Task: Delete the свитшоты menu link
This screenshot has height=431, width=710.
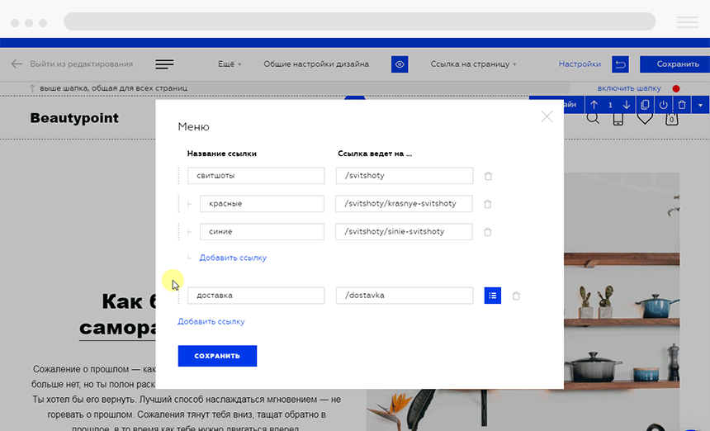Action: 488,176
